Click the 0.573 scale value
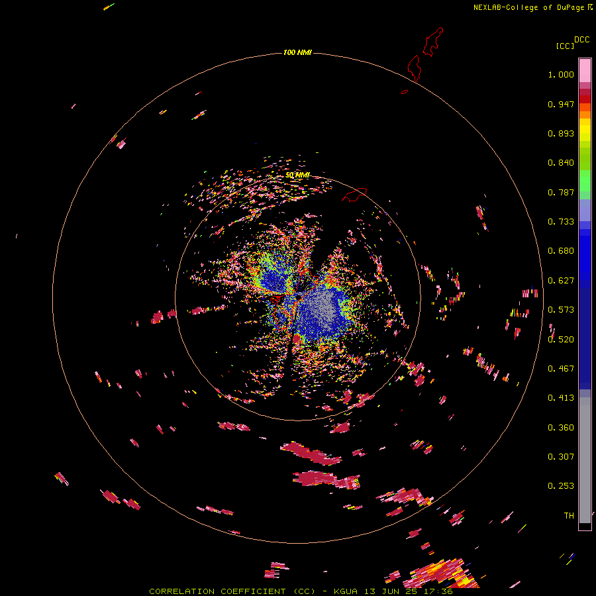The height and width of the screenshot is (596, 596). click(561, 310)
